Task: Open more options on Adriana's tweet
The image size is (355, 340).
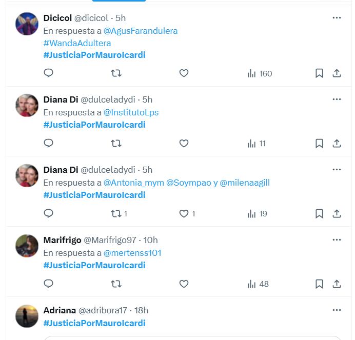Action: (x=337, y=310)
